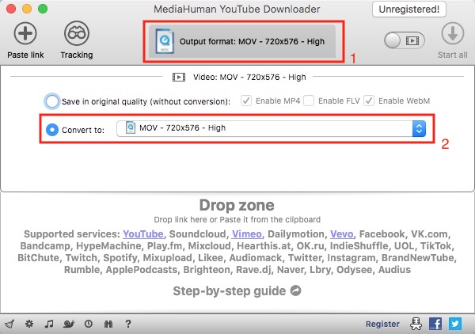Click the Video: MOV - 720x576 - High header
Screen dimensions: 475x334
[x=249, y=78]
